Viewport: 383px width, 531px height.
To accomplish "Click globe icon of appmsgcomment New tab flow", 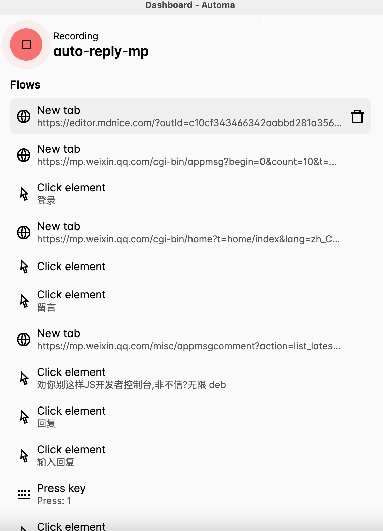I will tap(24, 340).
